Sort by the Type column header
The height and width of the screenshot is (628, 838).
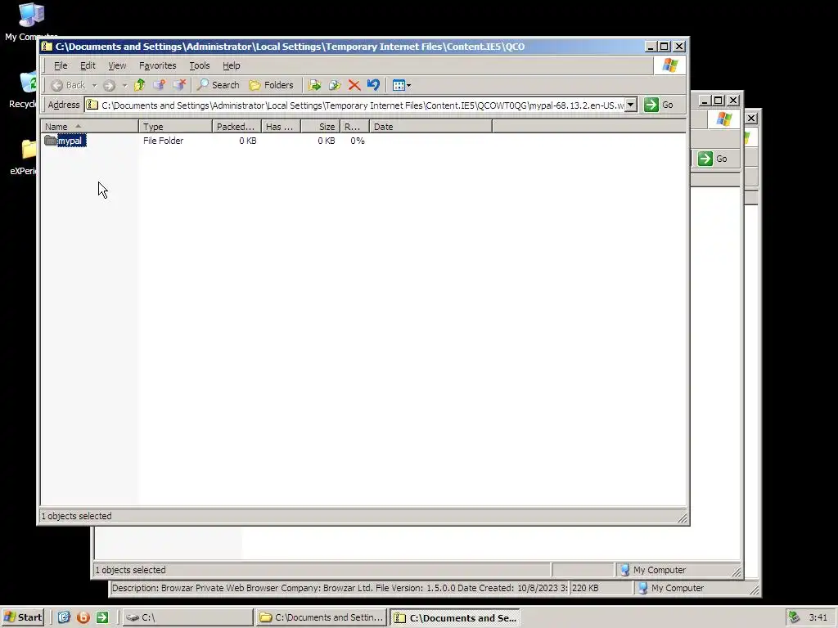(x=175, y=127)
